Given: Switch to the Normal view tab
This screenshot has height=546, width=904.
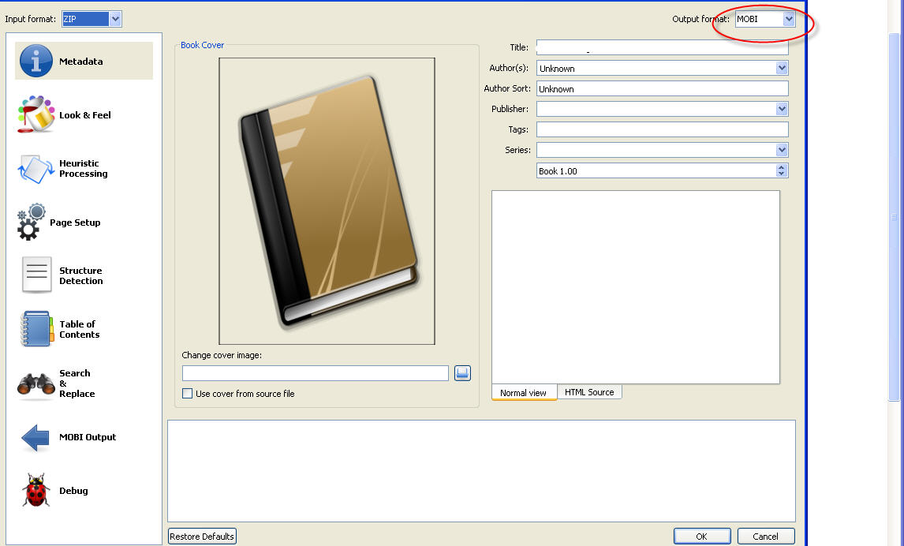Looking at the screenshot, I should pyautogui.click(x=524, y=393).
